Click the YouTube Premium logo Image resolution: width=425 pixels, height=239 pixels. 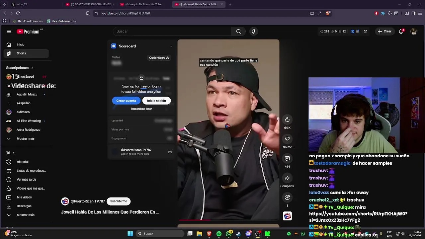pyautogui.click(x=28, y=32)
